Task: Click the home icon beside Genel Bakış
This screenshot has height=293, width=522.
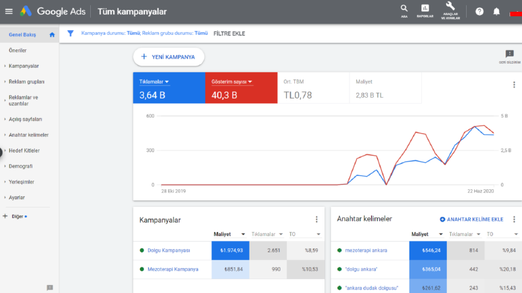Action: point(52,35)
